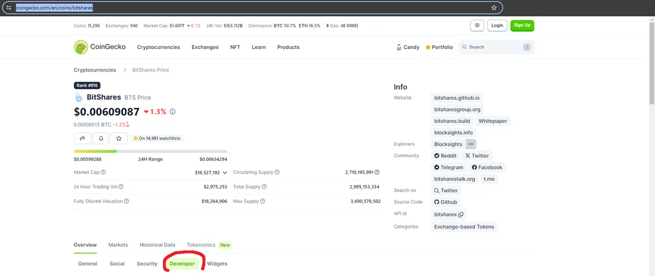
Task: Open the Whitepaper link
Action: (x=493, y=121)
